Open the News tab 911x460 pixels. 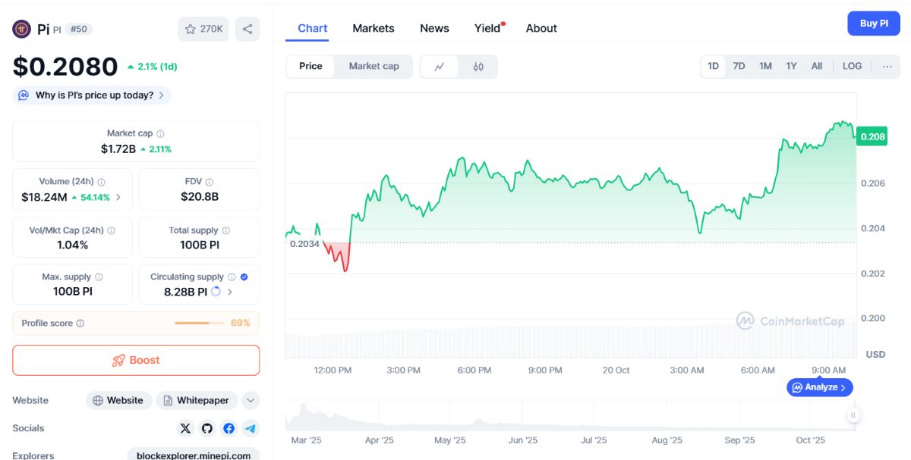tap(434, 28)
